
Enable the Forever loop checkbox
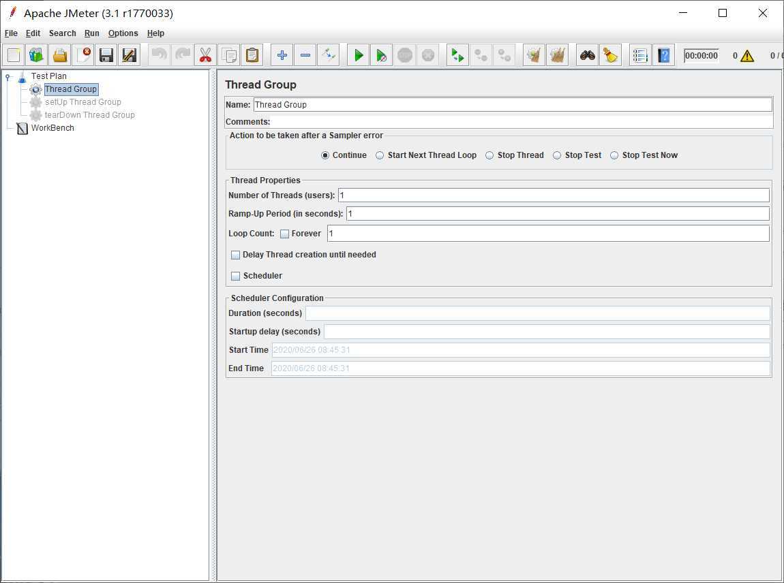285,234
